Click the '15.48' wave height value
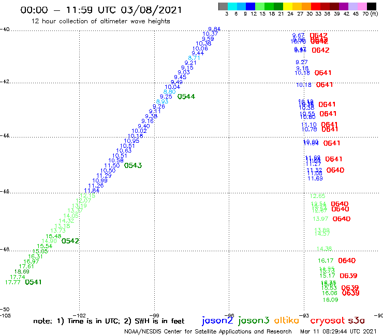This screenshot has width=383, height=336. pyautogui.click(x=53, y=236)
